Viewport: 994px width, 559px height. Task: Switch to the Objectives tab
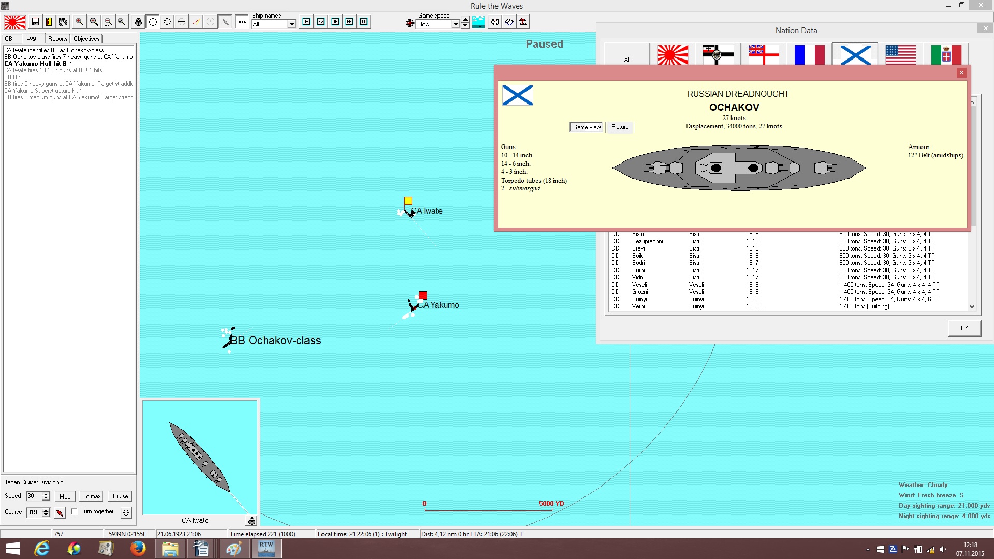86,39
